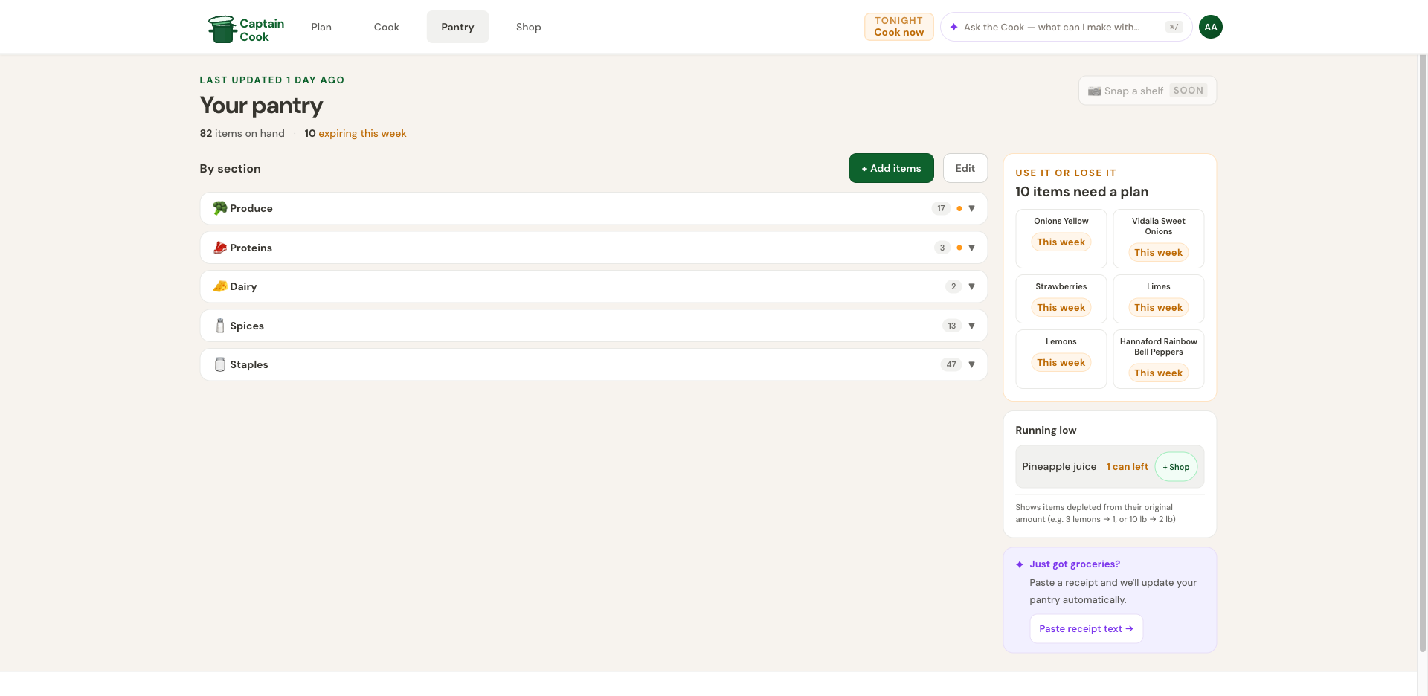Click the 82 items on hand text
Viewport: 1428px width, 696px height.
pos(242,133)
